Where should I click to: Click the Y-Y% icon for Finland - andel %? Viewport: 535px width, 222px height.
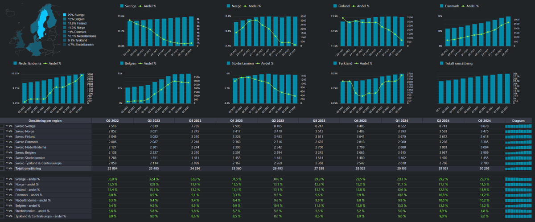9,189
